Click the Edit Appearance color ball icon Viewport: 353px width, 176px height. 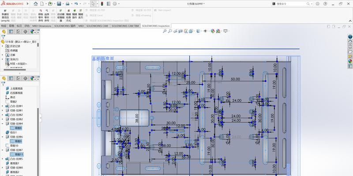tap(213, 31)
